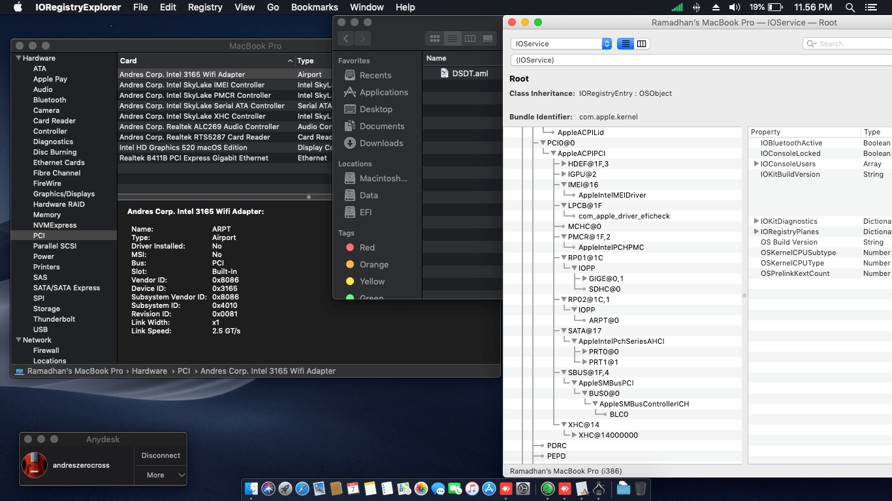This screenshot has width=892, height=501.
Task: Select Bluetooth in System Information sidebar
Action: coord(50,100)
